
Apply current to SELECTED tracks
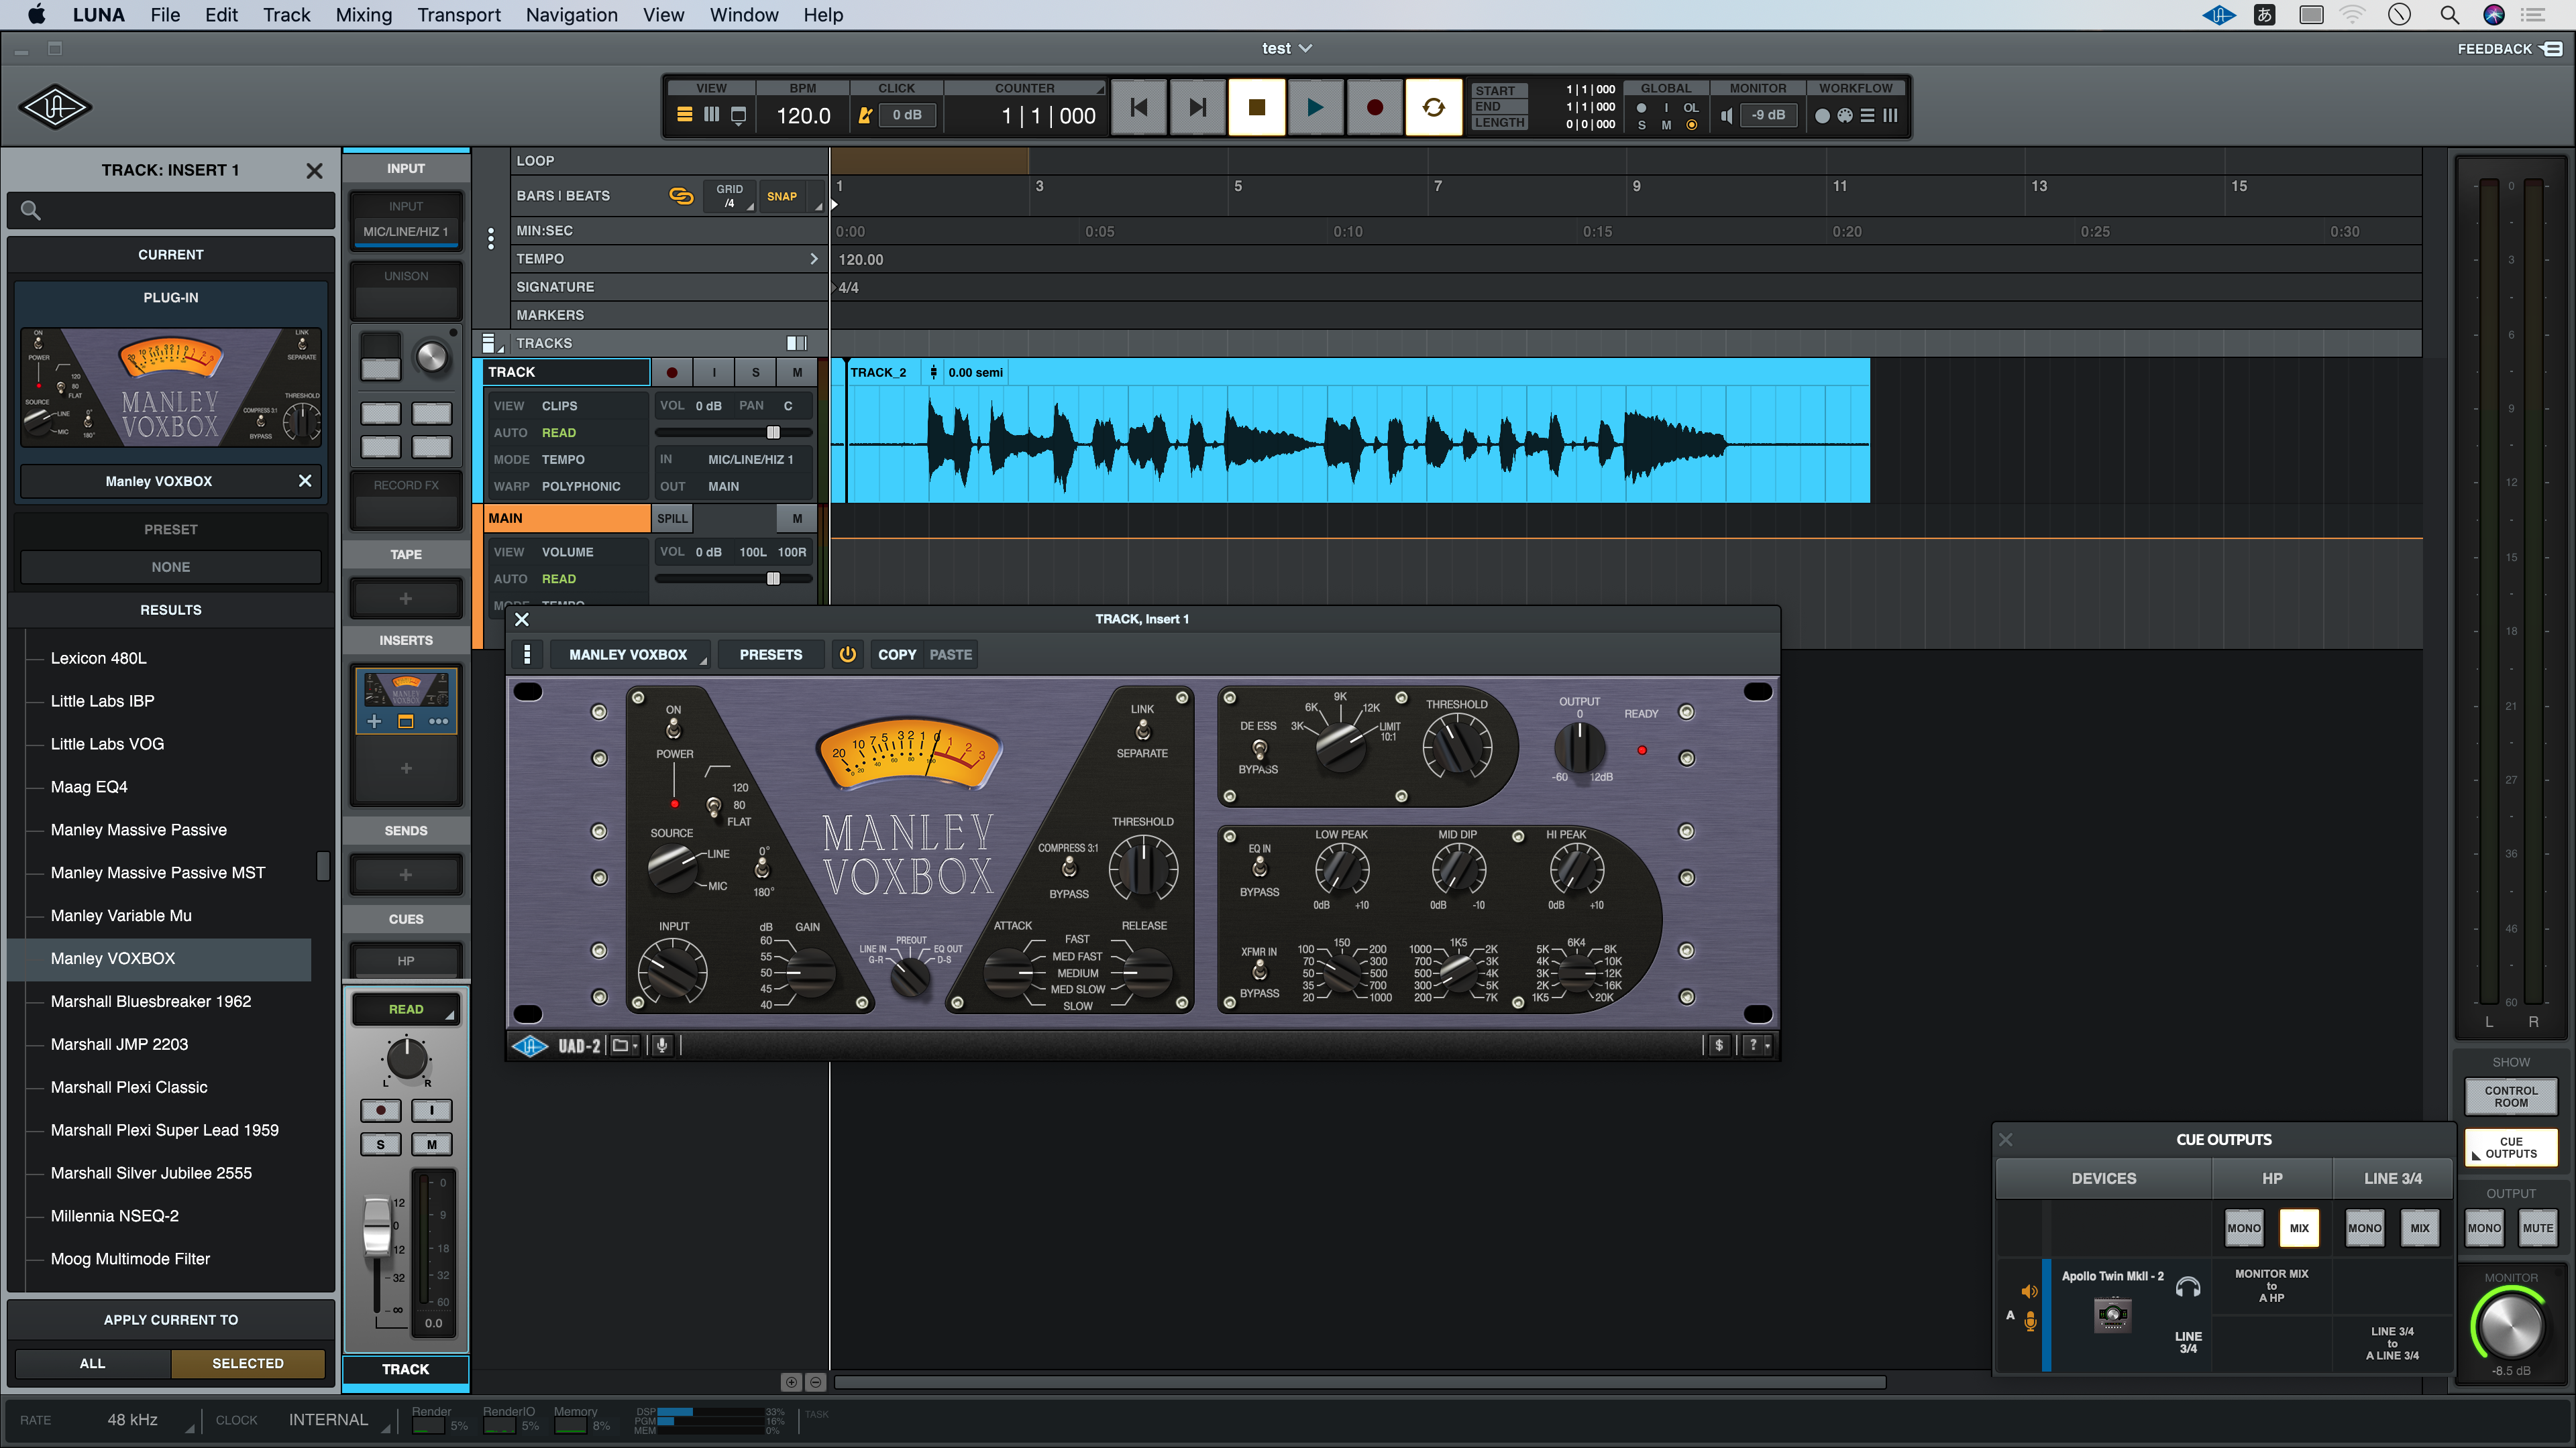point(248,1363)
